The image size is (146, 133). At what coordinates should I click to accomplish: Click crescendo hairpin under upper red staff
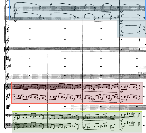pyautogui.click(x=101, y=91)
